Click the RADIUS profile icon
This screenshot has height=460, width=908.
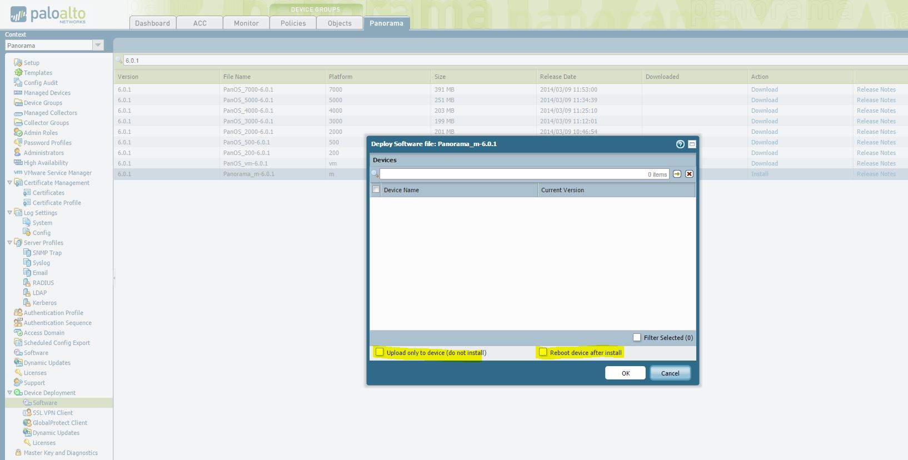click(x=27, y=283)
